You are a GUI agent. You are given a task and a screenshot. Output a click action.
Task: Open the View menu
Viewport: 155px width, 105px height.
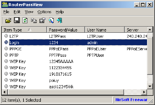click(x=29, y=12)
